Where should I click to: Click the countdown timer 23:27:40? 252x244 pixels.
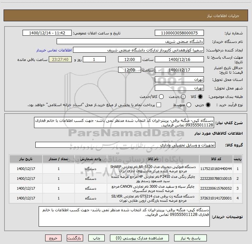(x=60, y=59)
